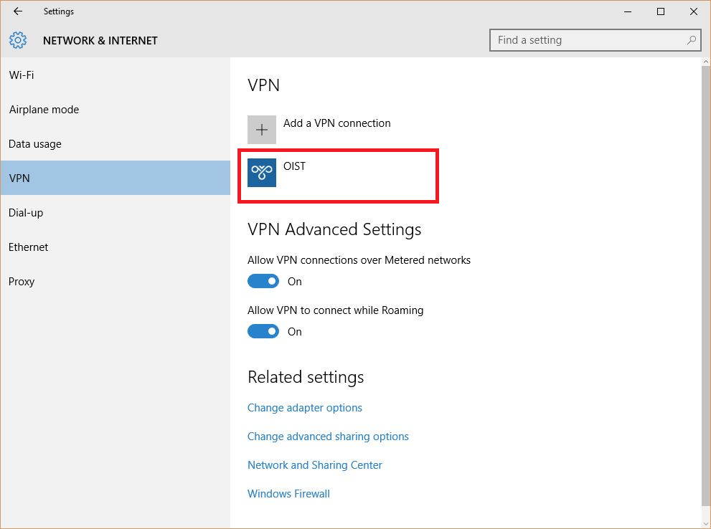Image resolution: width=711 pixels, height=529 pixels.
Task: Click the plus icon to add VPN
Action: coord(262,130)
